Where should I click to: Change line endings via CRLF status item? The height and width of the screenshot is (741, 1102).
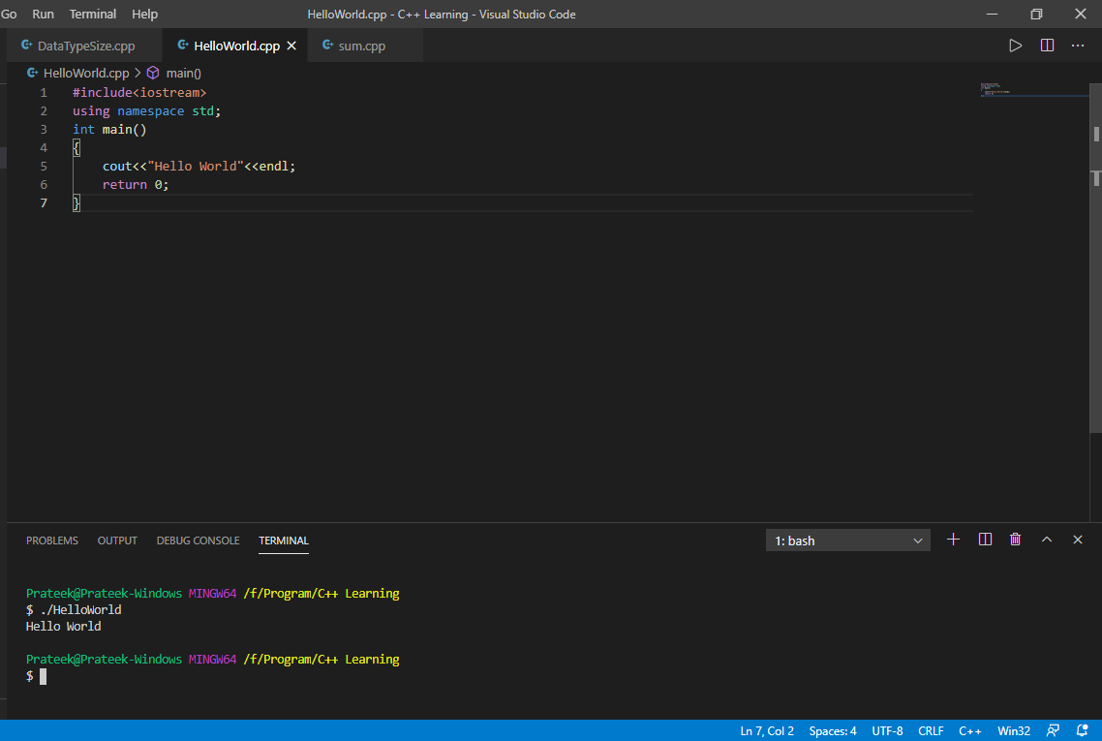tap(931, 731)
